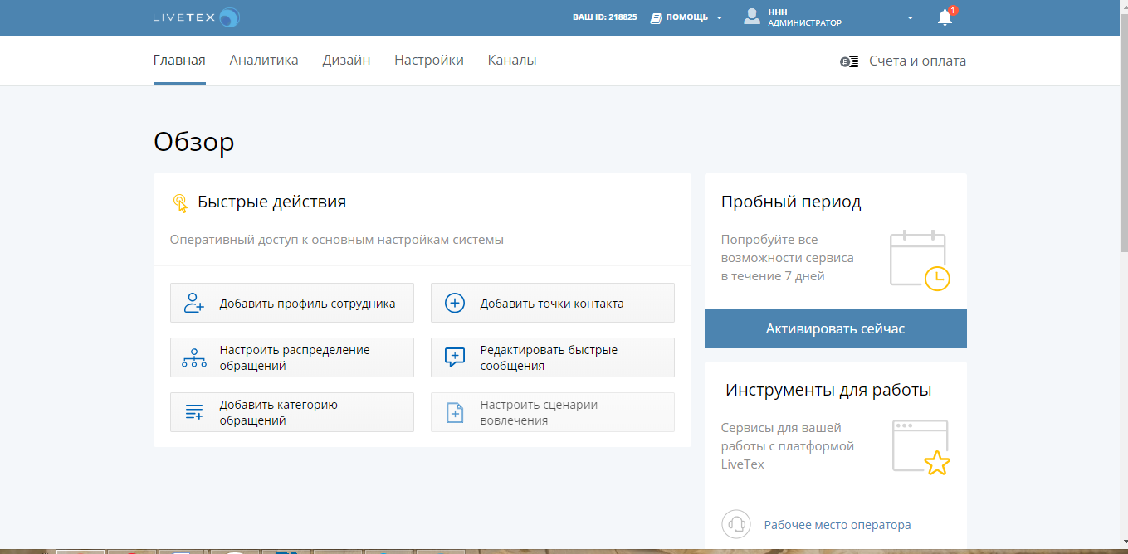Select the add employee profile icon
This screenshot has height=554, width=1128.
[193, 302]
